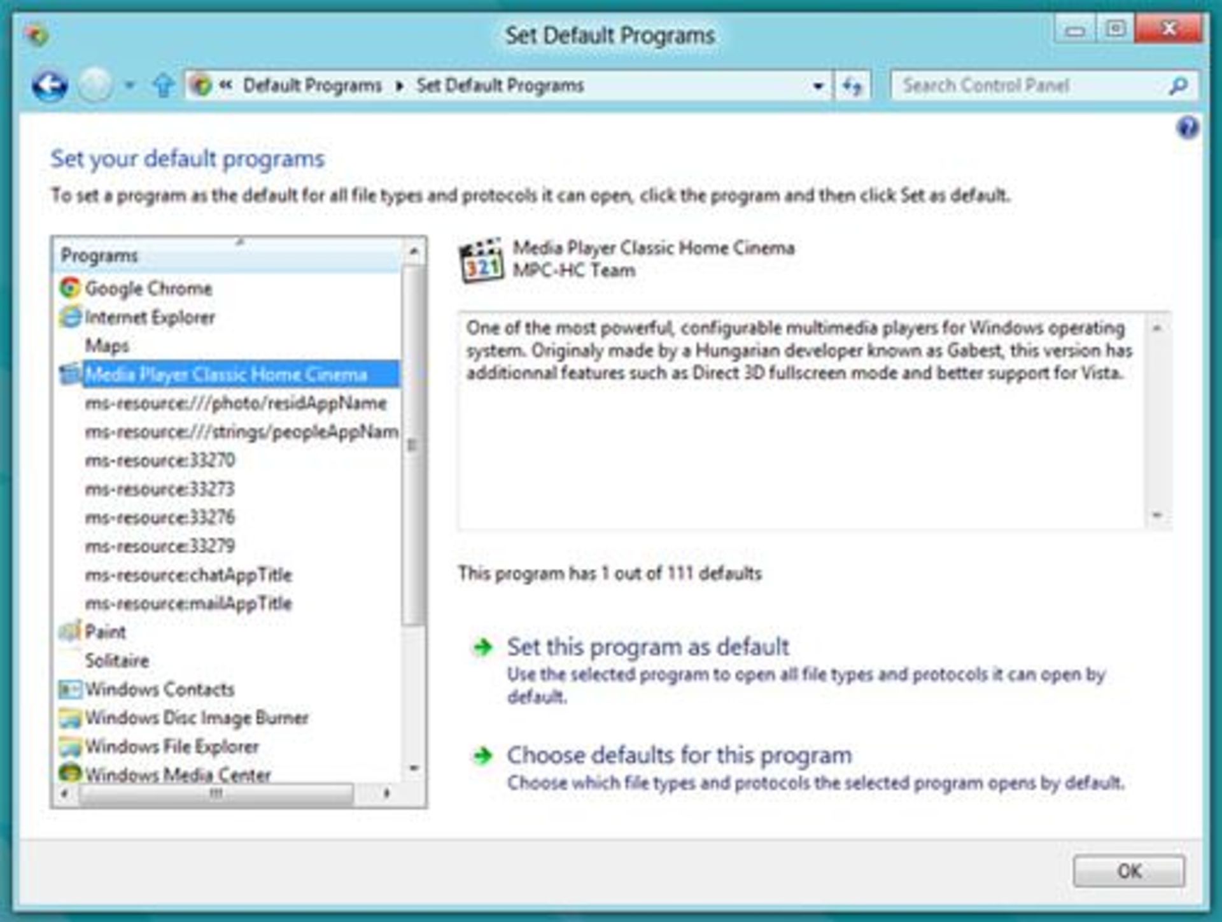This screenshot has width=1222, height=922.
Task: Click the Refresh button beside address bar
Action: point(852,85)
